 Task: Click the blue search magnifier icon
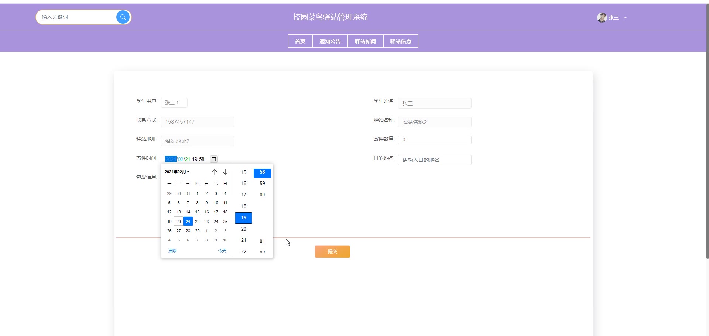pyautogui.click(x=123, y=17)
